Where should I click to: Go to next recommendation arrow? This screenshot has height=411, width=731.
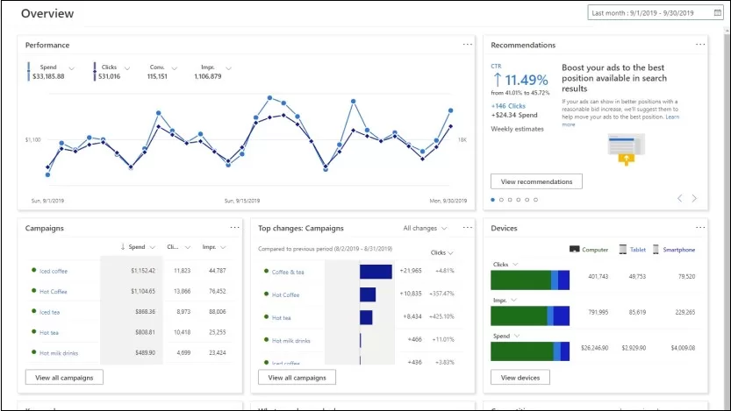click(x=694, y=198)
